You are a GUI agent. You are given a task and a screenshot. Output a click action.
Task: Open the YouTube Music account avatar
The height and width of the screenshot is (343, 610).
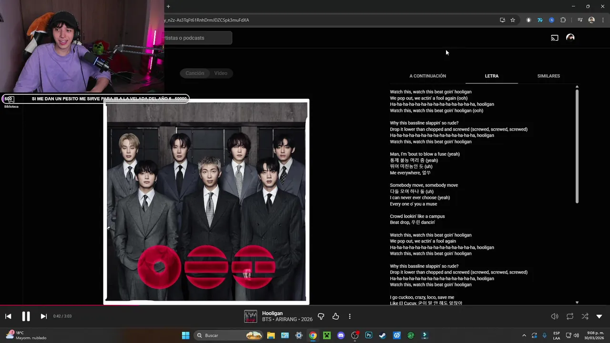tap(570, 38)
